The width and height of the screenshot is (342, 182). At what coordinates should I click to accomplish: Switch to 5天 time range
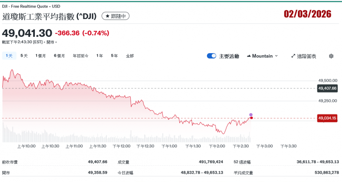click(24, 56)
